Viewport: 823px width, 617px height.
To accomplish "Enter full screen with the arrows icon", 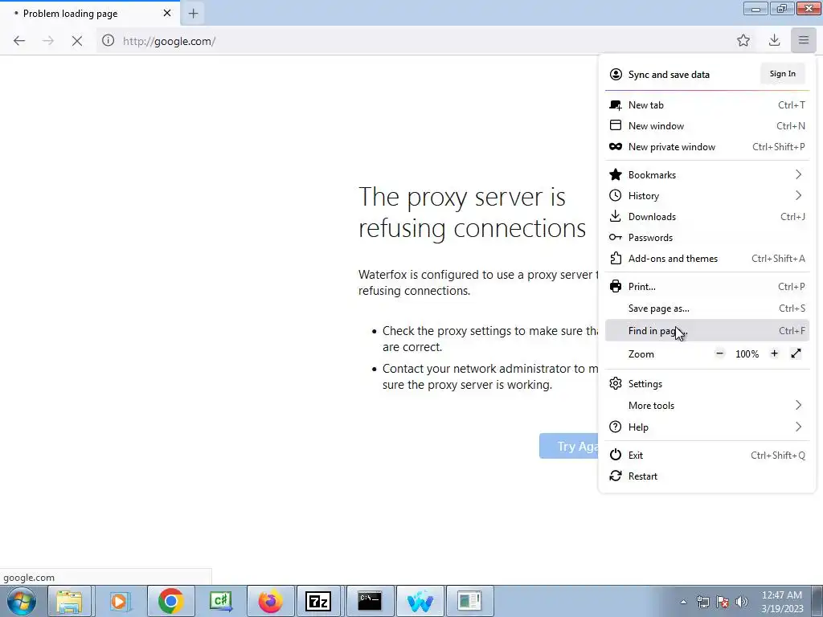I will (796, 353).
